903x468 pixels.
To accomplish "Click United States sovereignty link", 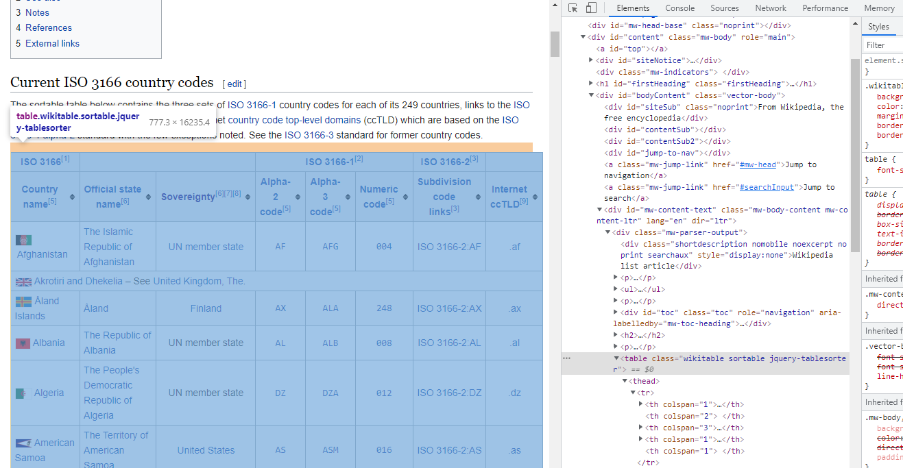I will click(206, 450).
